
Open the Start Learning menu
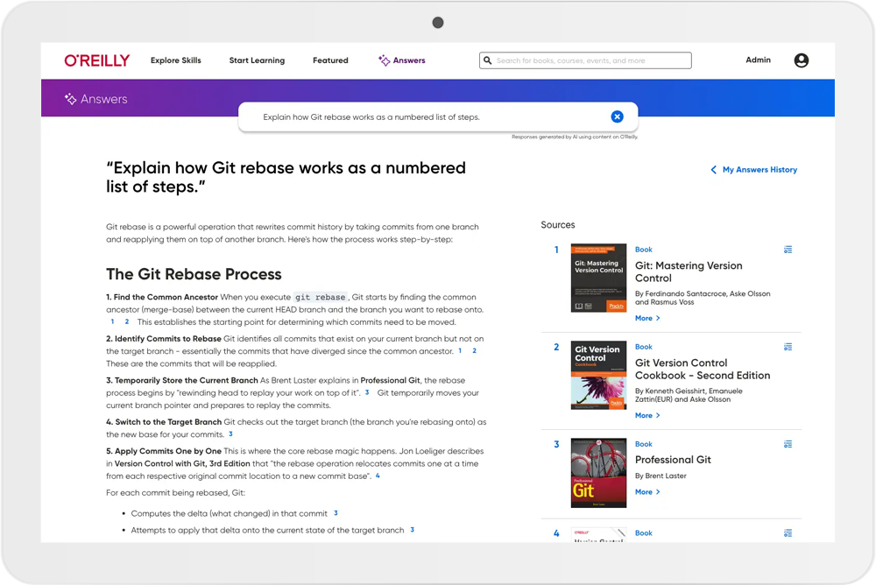pyautogui.click(x=257, y=60)
